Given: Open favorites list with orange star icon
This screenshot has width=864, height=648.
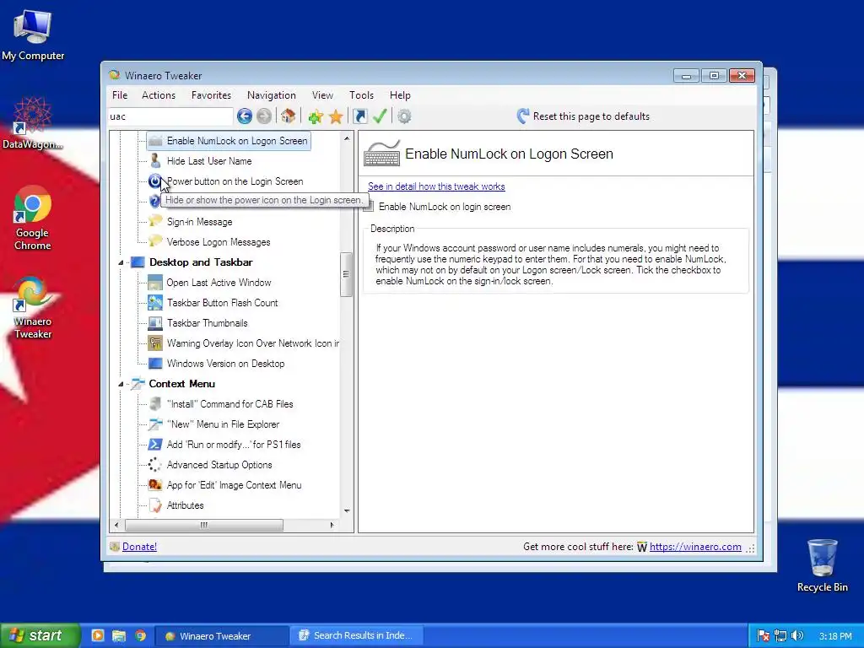Looking at the screenshot, I should click(x=336, y=116).
